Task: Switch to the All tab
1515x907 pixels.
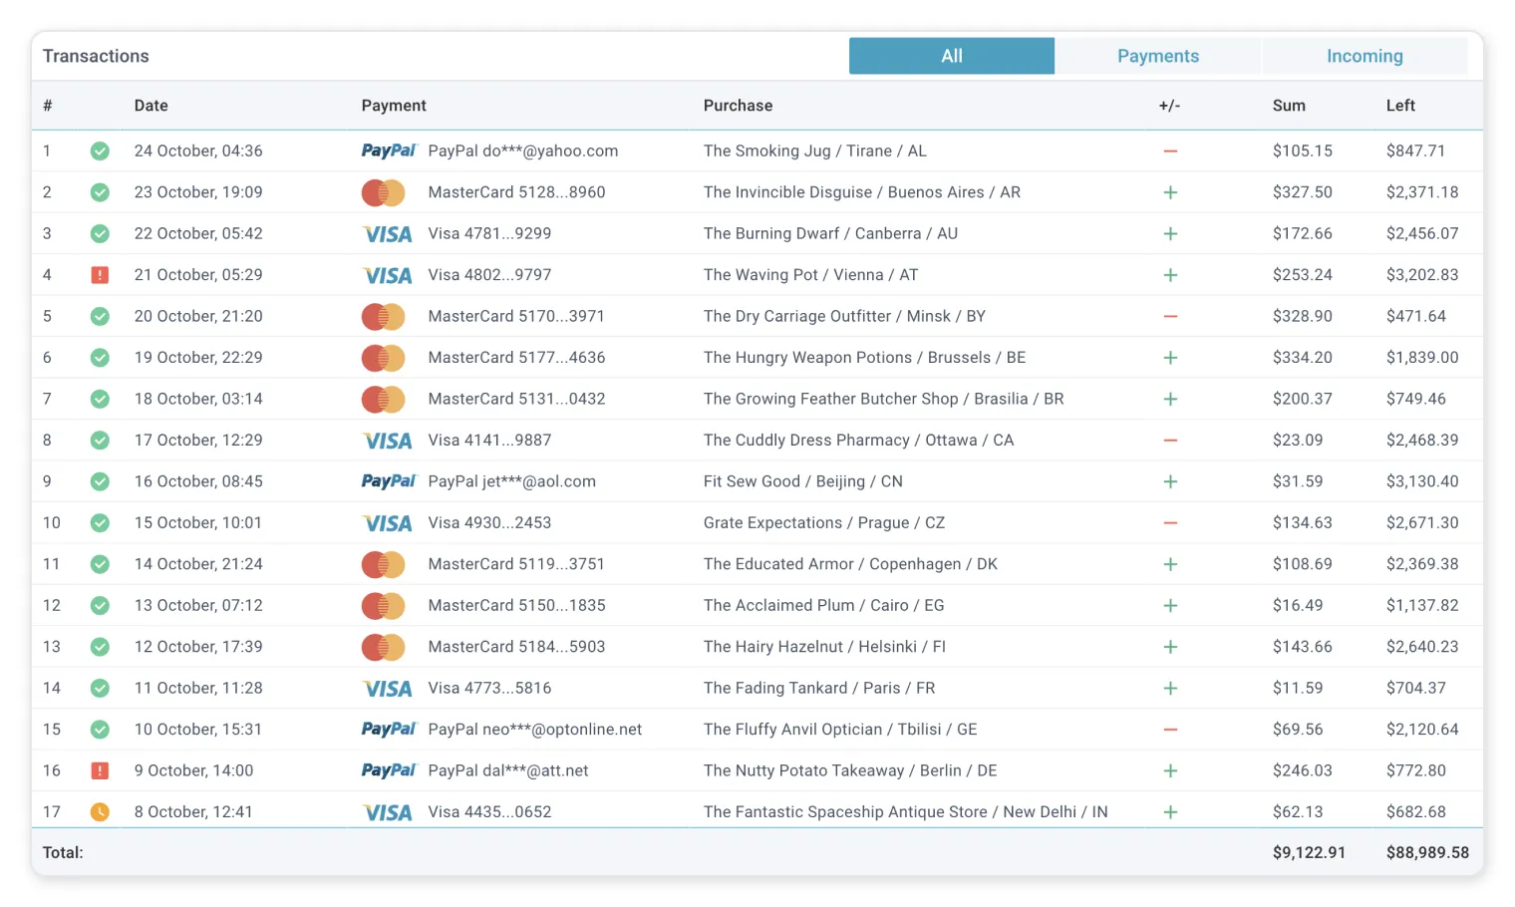Action: click(x=952, y=56)
